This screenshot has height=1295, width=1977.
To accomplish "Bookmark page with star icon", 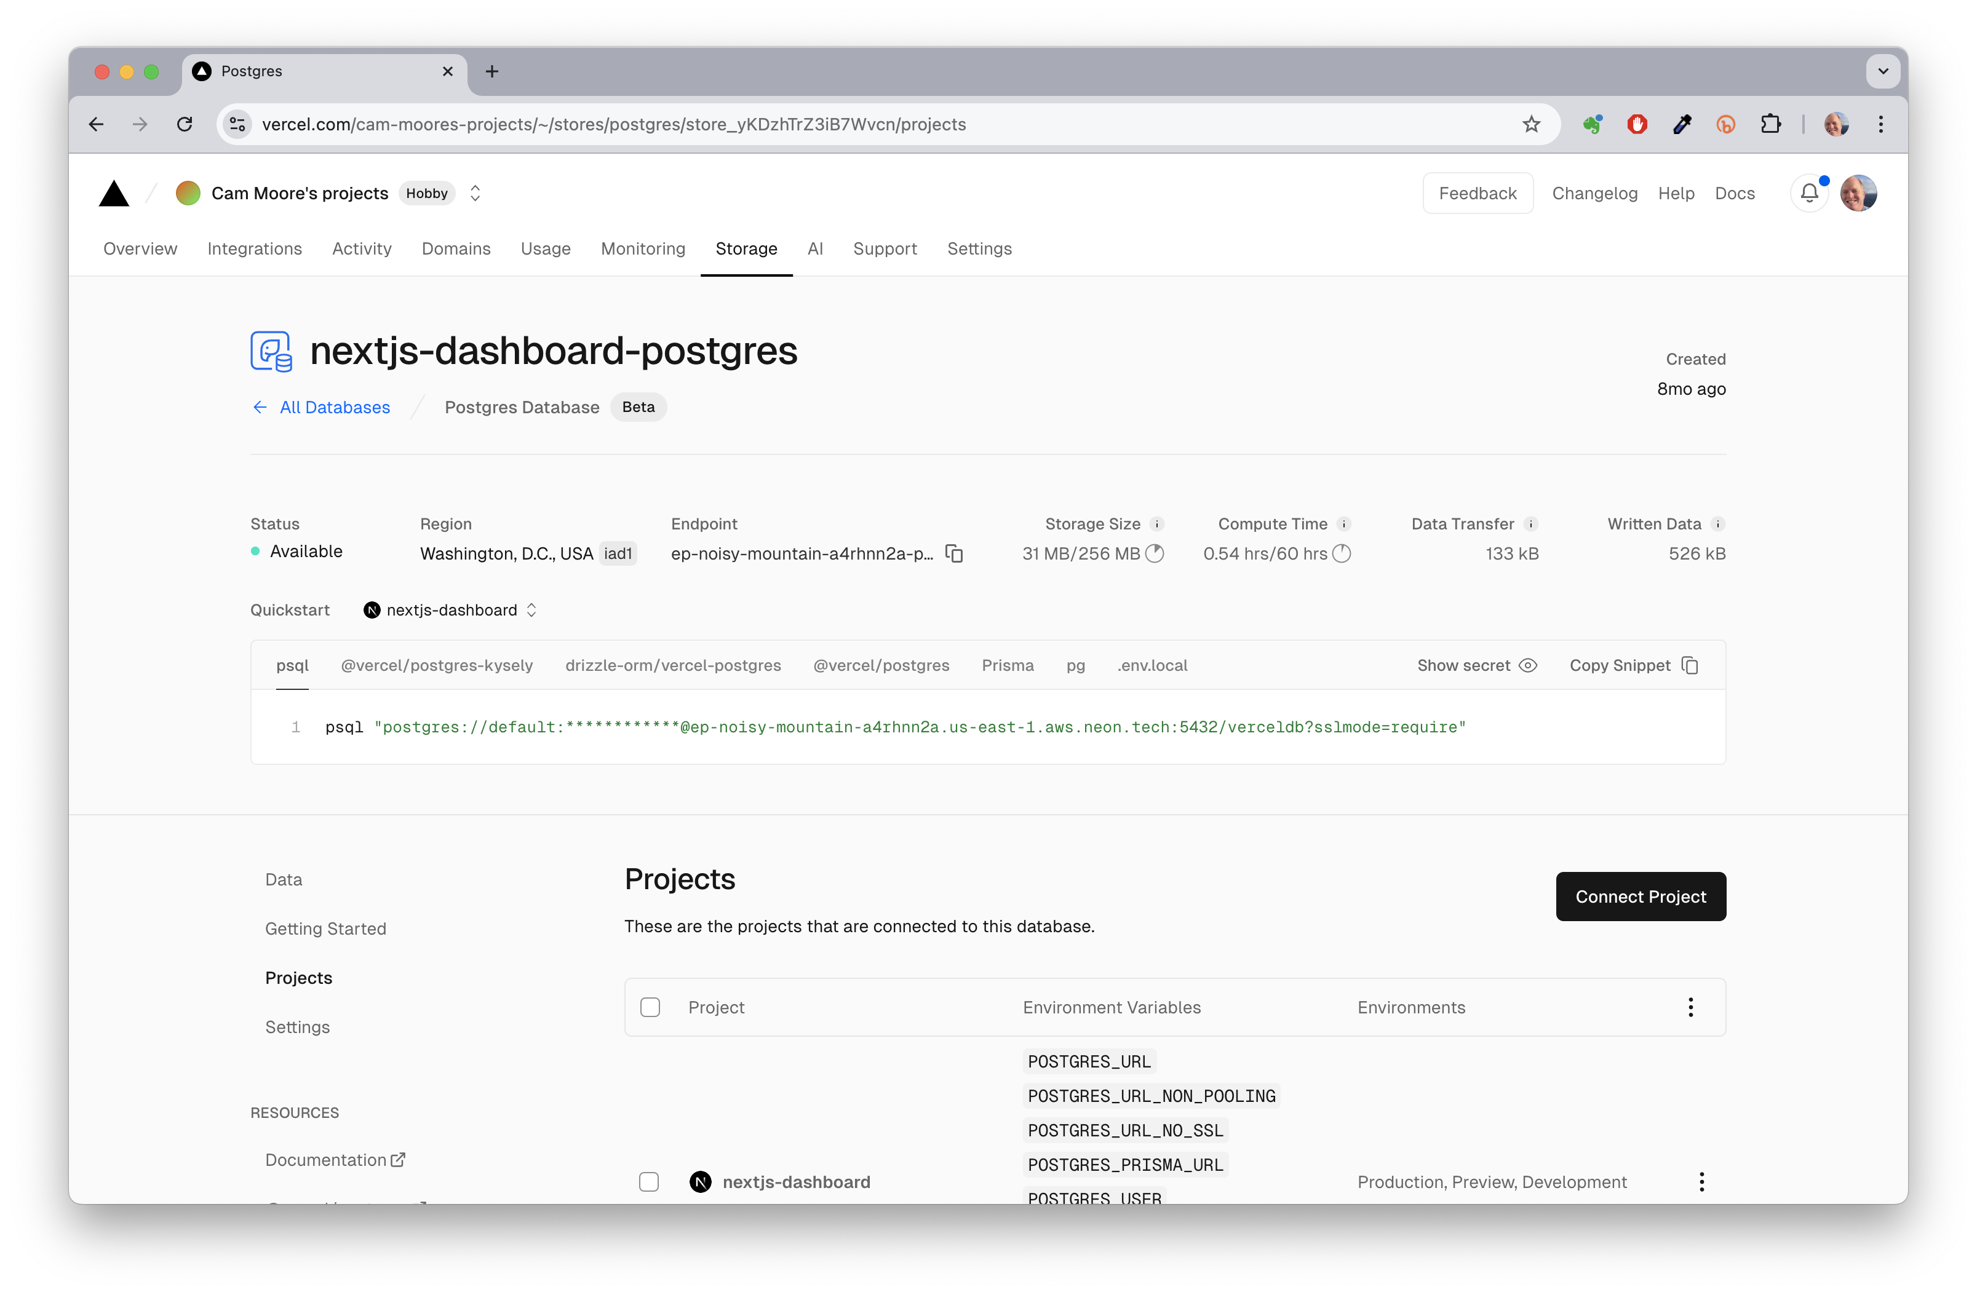I will tap(1531, 124).
